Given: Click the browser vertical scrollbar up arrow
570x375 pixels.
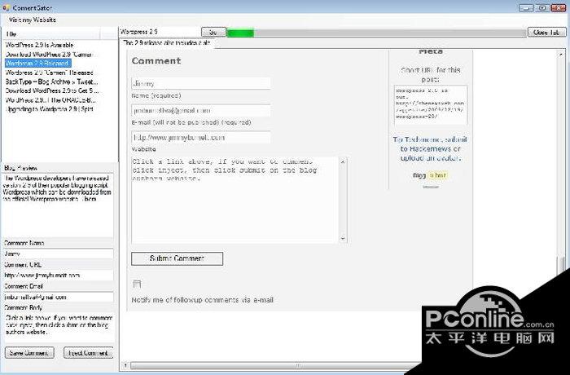Looking at the screenshot, I should (x=561, y=54).
